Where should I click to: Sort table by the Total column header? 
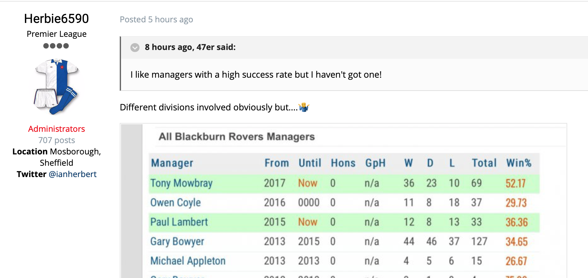[484, 163]
